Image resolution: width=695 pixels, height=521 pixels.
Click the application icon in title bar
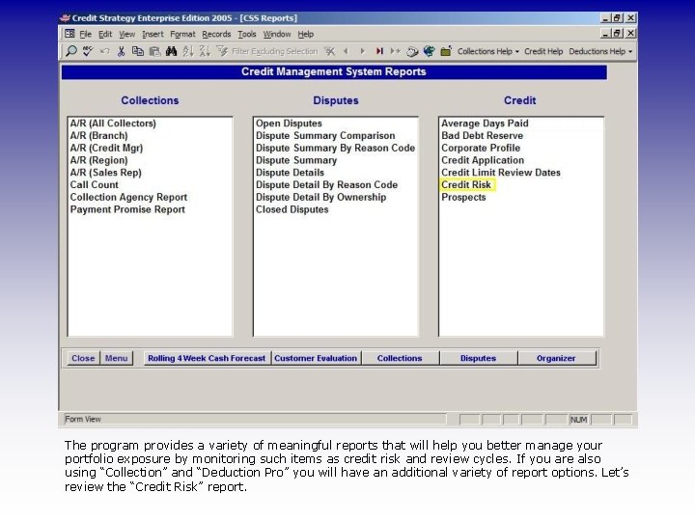[x=66, y=18]
